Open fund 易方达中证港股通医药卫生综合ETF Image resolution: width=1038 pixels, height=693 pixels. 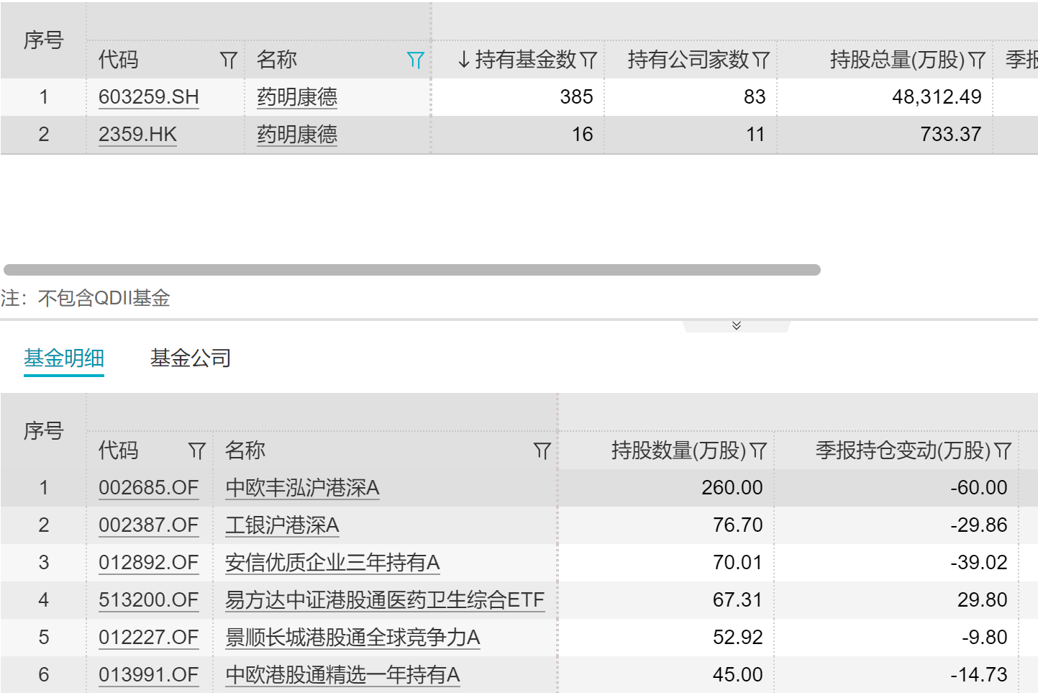(385, 599)
